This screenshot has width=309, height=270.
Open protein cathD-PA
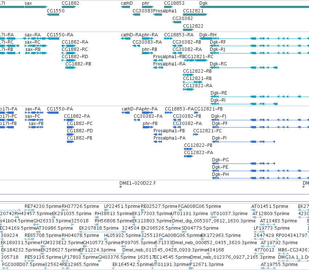pos(132,109)
